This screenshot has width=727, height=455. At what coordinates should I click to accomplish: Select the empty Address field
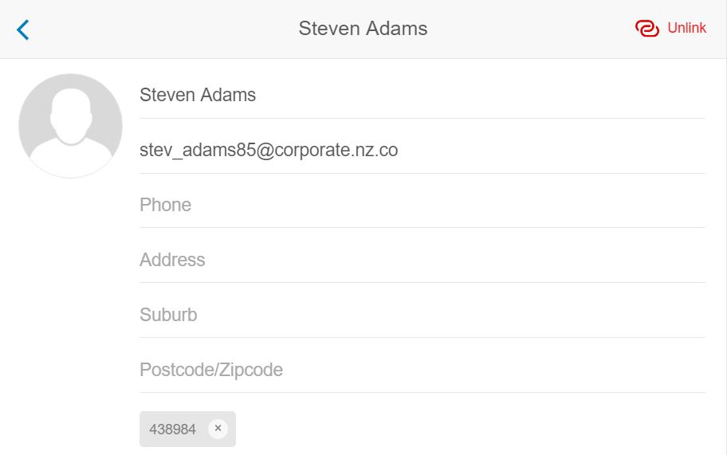[x=422, y=260]
